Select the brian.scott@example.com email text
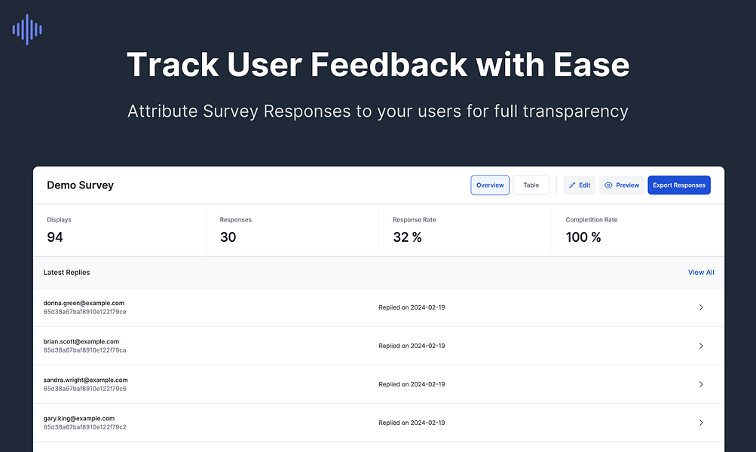Screen dimensions: 756x452 (x=81, y=342)
